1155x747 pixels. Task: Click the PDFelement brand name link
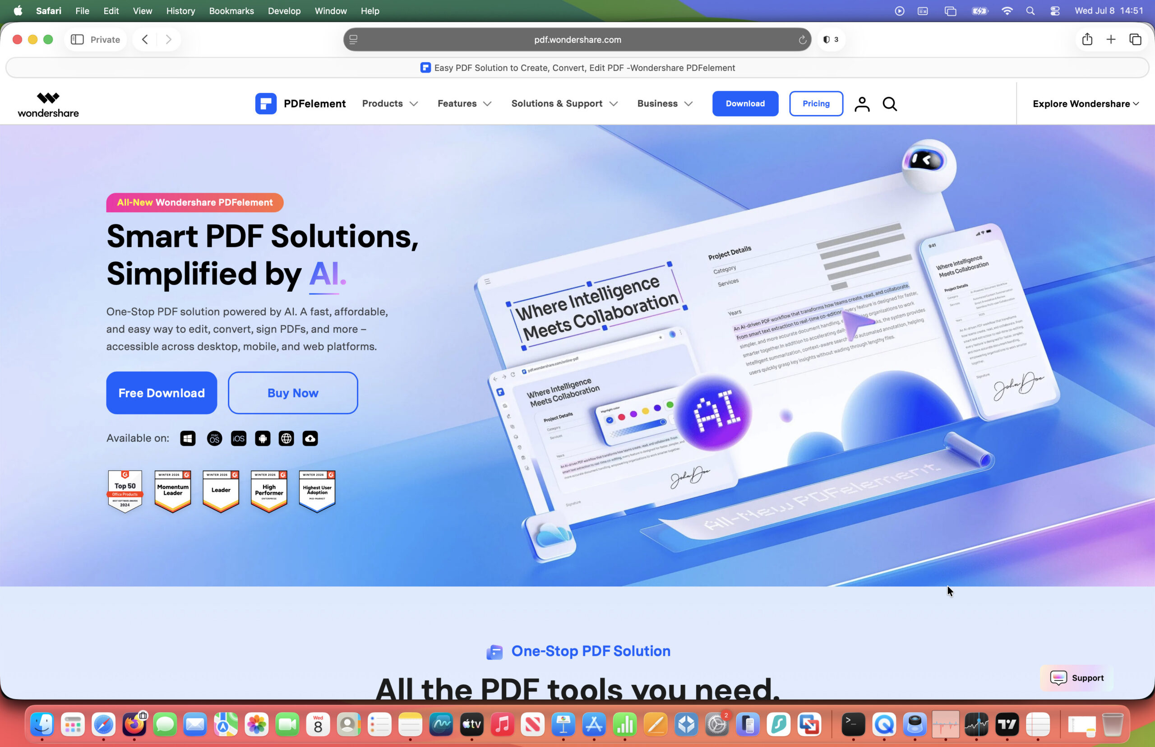pos(314,103)
